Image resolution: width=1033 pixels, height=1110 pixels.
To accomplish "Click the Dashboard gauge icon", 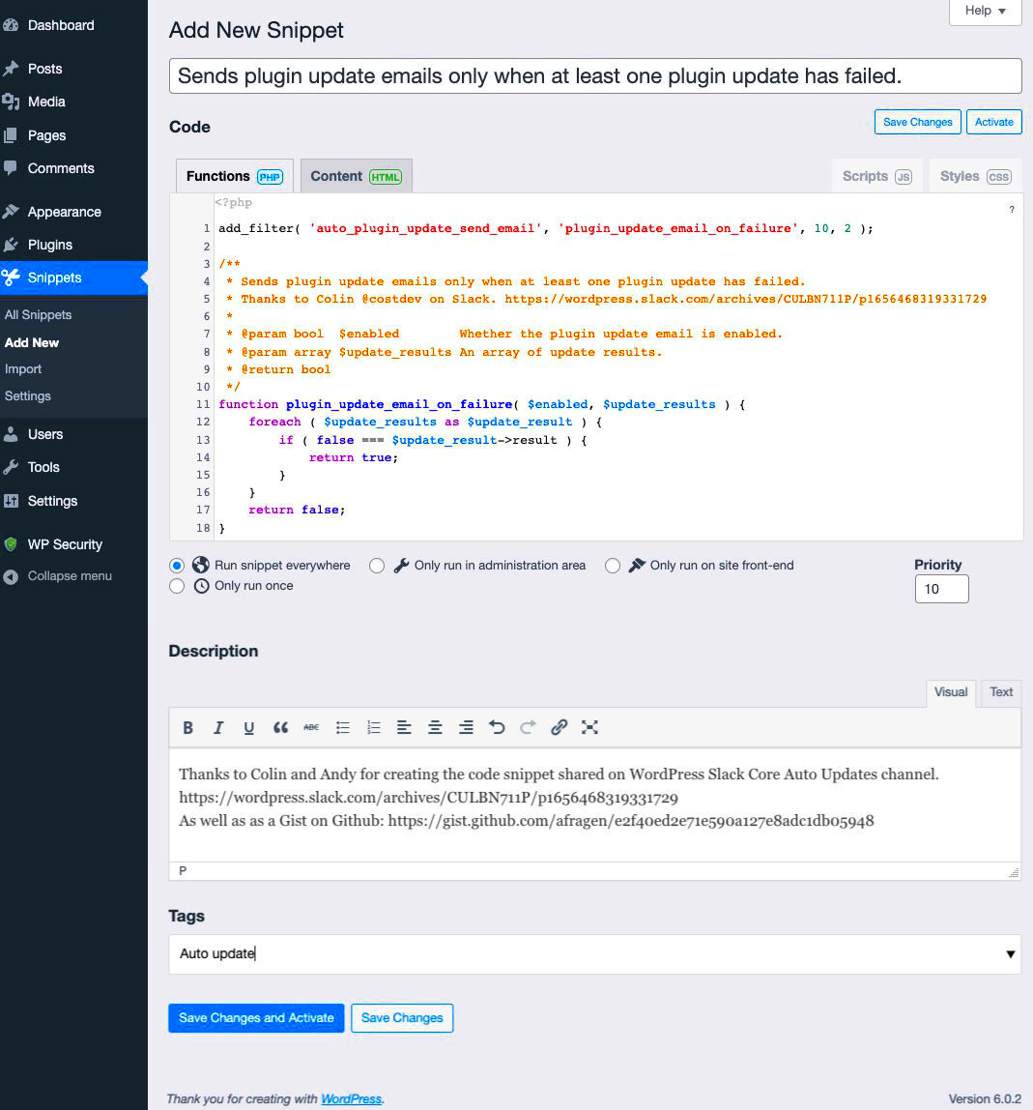I will click(x=11, y=25).
